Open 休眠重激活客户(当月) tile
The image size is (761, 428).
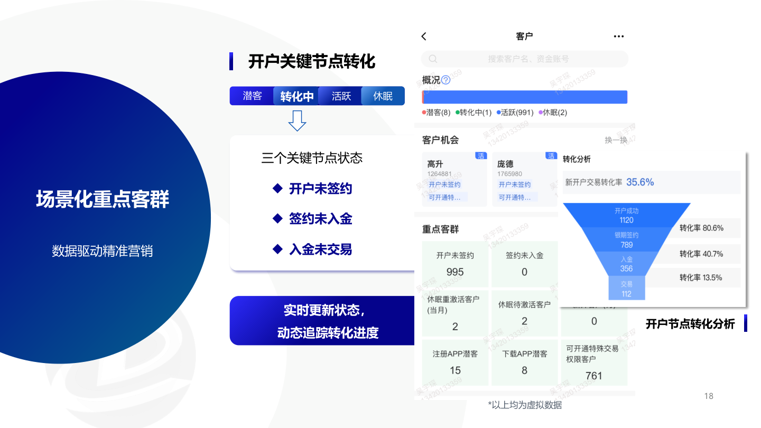pos(455,313)
